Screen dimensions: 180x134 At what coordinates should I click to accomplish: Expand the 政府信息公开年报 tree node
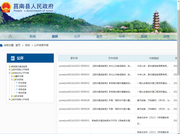pyautogui.click(x=9, y=99)
